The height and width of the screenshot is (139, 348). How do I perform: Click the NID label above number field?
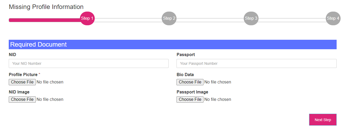click(12, 54)
